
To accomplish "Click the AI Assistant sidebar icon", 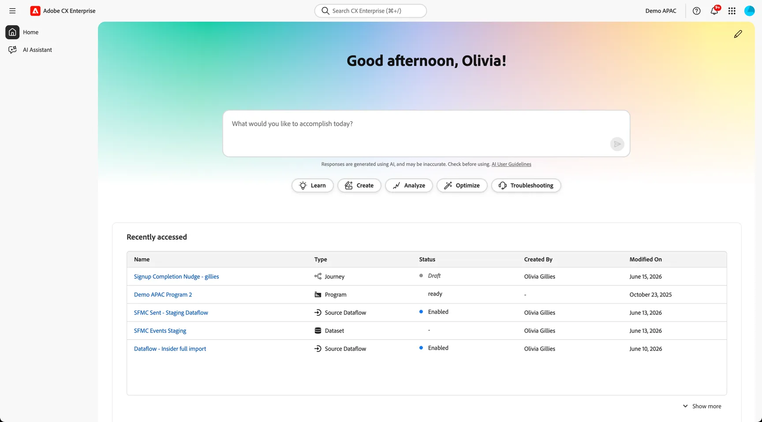I will click(x=12, y=50).
